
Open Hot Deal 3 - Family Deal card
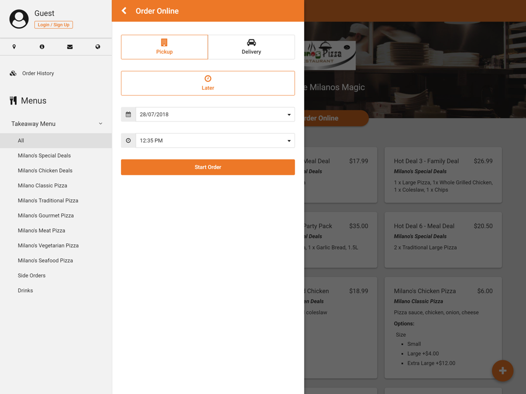[x=443, y=175]
